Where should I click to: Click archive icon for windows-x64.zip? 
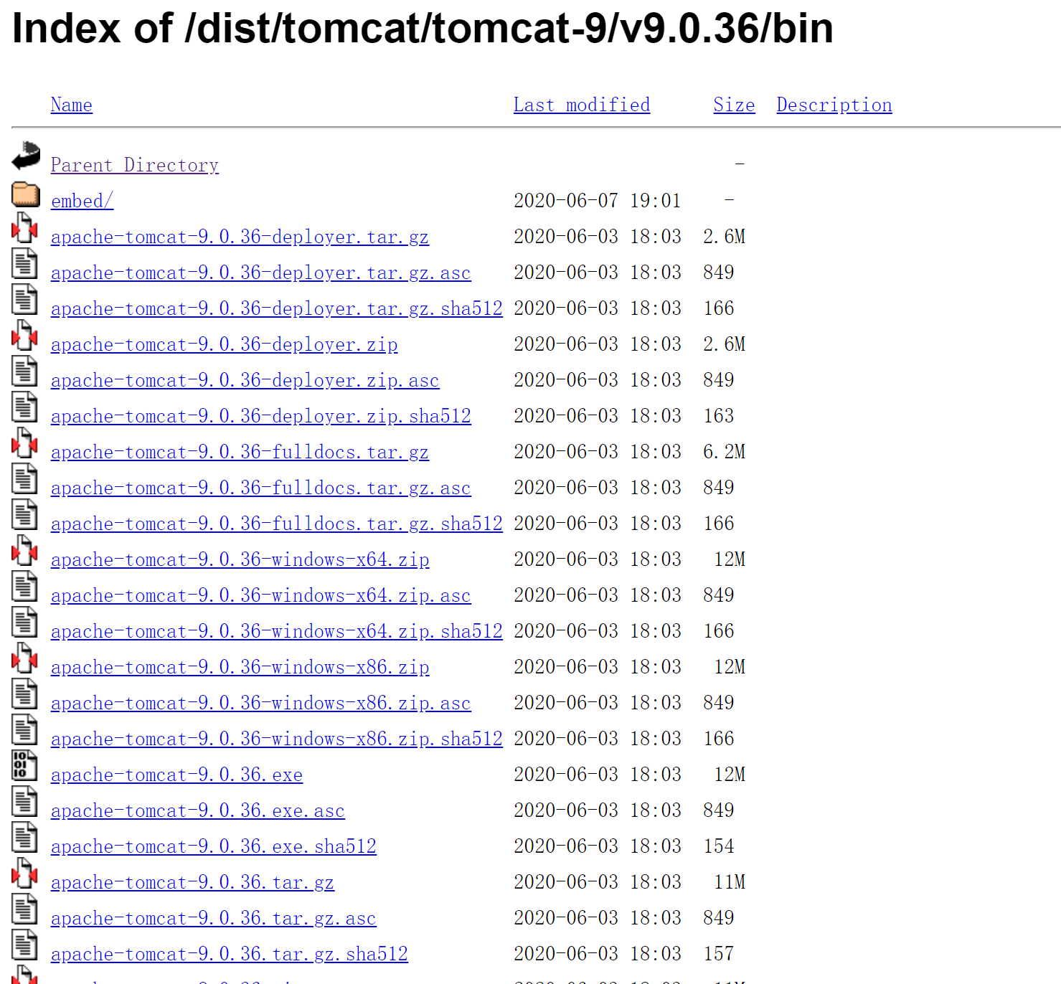24,550
